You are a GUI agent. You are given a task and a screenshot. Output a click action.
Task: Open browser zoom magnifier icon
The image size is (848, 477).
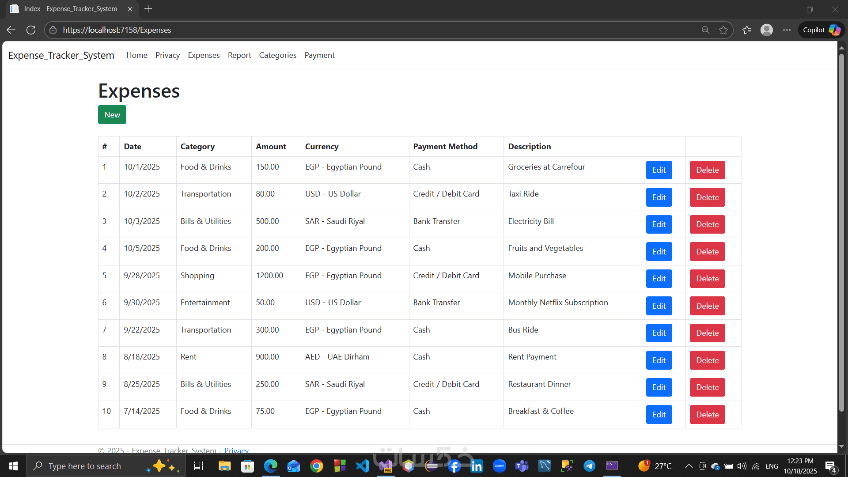[x=705, y=30]
